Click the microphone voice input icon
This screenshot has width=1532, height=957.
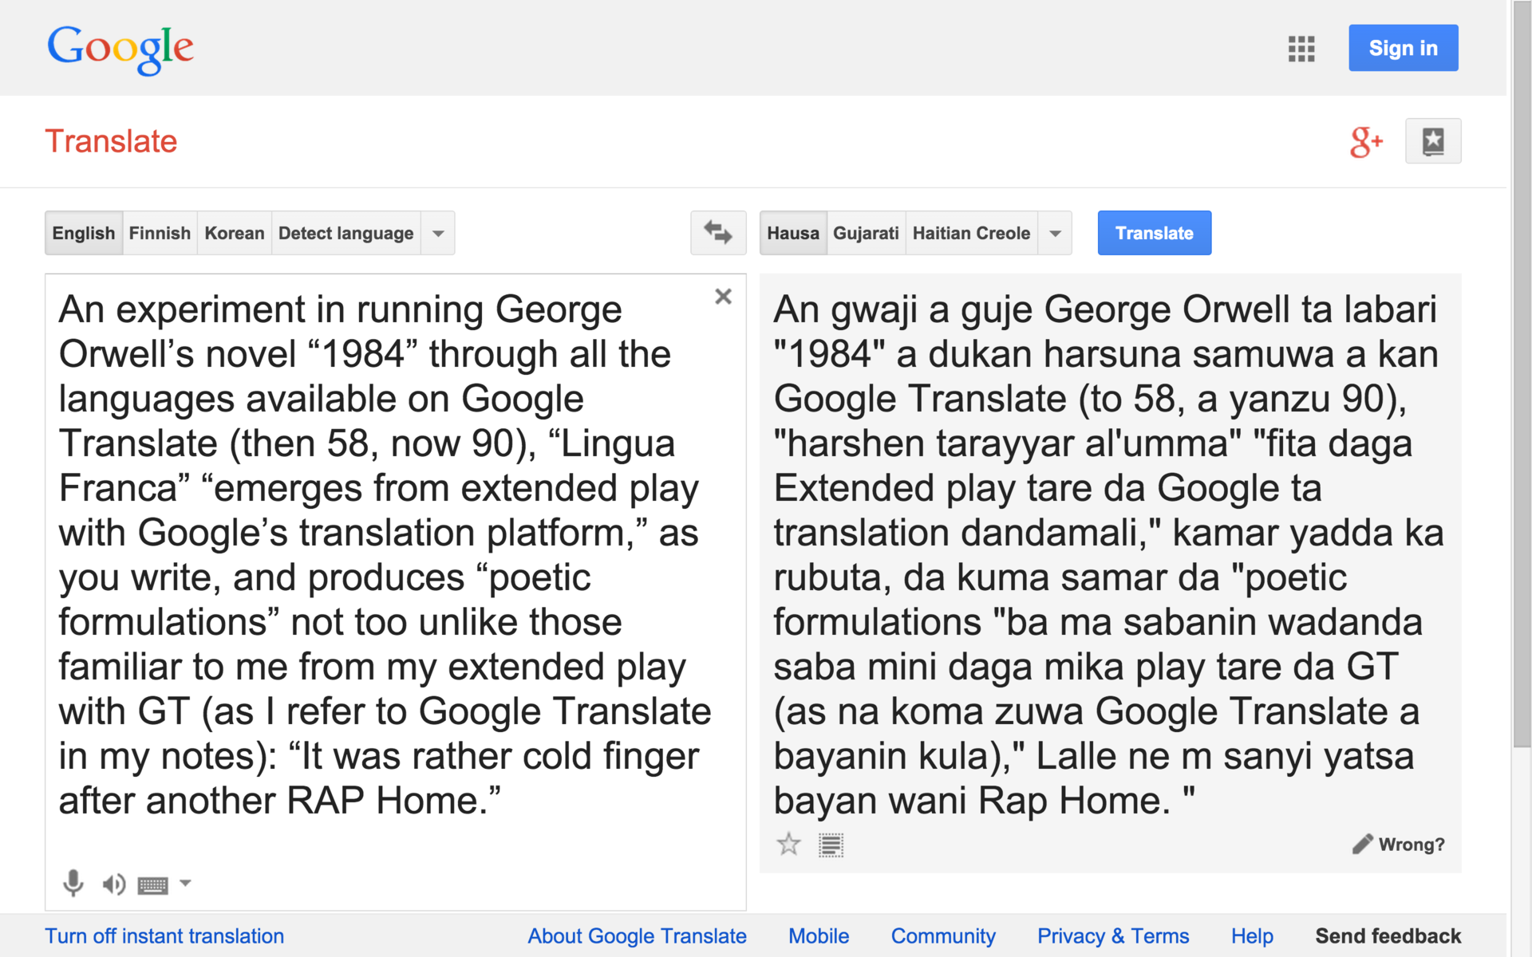pyautogui.click(x=73, y=883)
